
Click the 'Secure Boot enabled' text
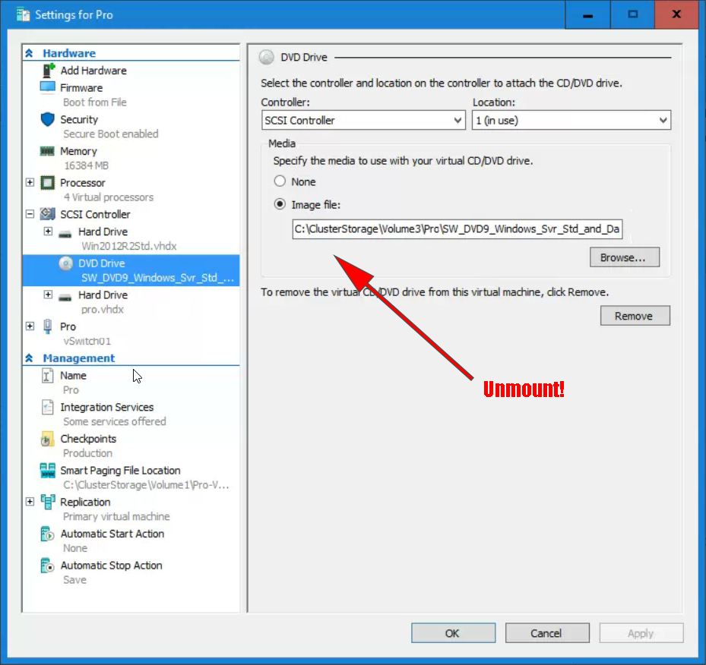pyautogui.click(x=111, y=134)
